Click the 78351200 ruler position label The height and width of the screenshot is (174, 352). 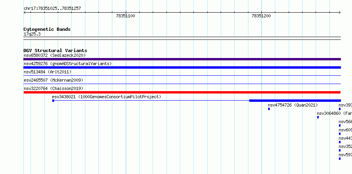pyautogui.click(x=261, y=16)
